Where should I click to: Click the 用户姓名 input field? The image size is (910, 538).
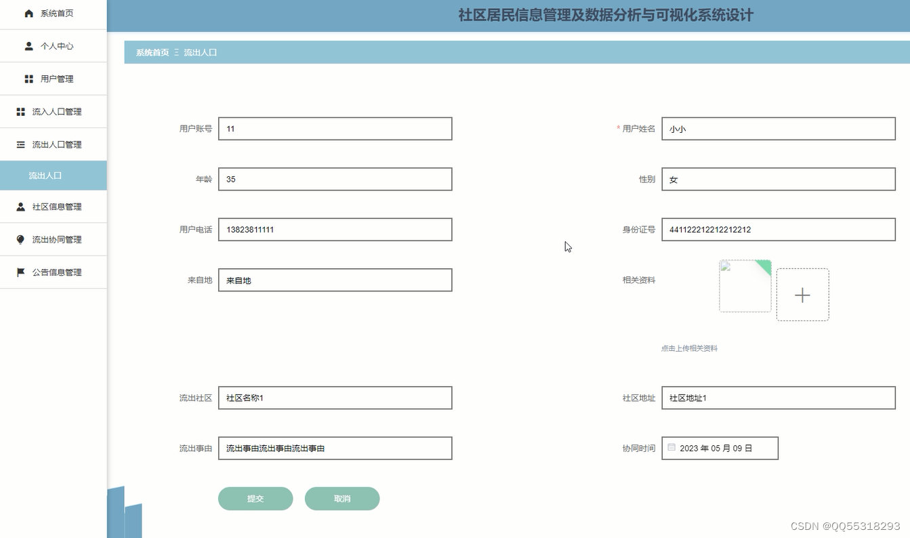(779, 129)
